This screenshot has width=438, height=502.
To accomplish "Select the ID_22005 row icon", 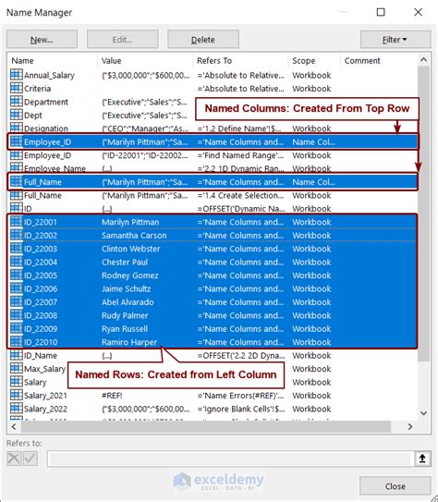I will 17,275.
